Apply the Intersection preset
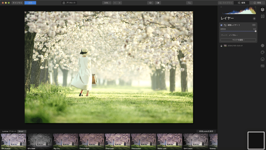Screen dimensions: 266x150 click(143, 141)
